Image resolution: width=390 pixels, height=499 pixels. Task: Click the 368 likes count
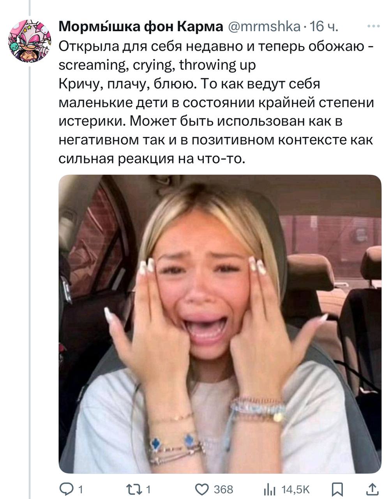click(224, 490)
